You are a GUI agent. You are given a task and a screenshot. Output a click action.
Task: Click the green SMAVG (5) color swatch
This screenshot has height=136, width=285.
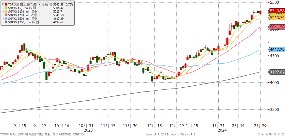pos(6,8)
